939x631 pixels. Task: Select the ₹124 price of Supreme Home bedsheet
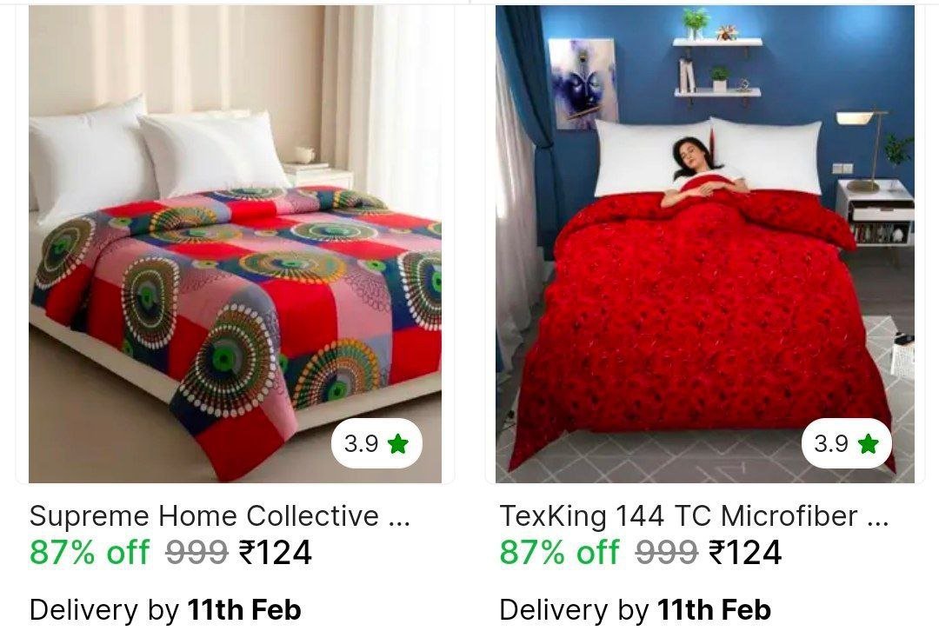coord(275,552)
